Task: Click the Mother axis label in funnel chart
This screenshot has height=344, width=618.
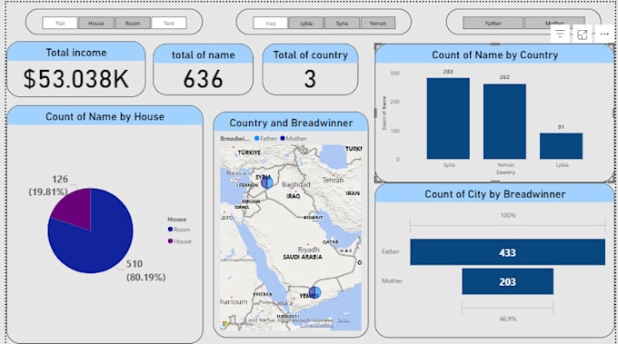Action: [392, 280]
